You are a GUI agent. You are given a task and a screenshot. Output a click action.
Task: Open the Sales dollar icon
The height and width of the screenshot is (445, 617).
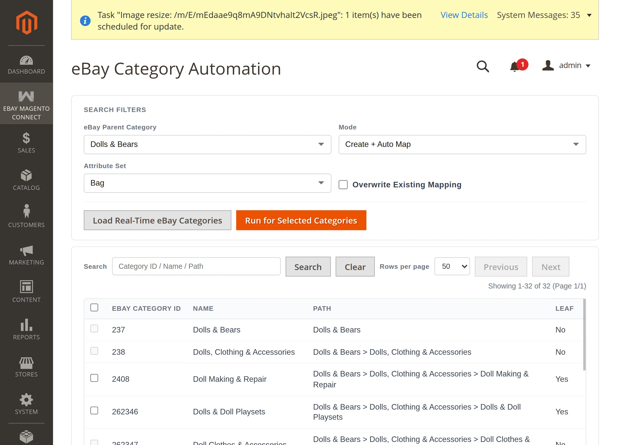click(x=26, y=138)
